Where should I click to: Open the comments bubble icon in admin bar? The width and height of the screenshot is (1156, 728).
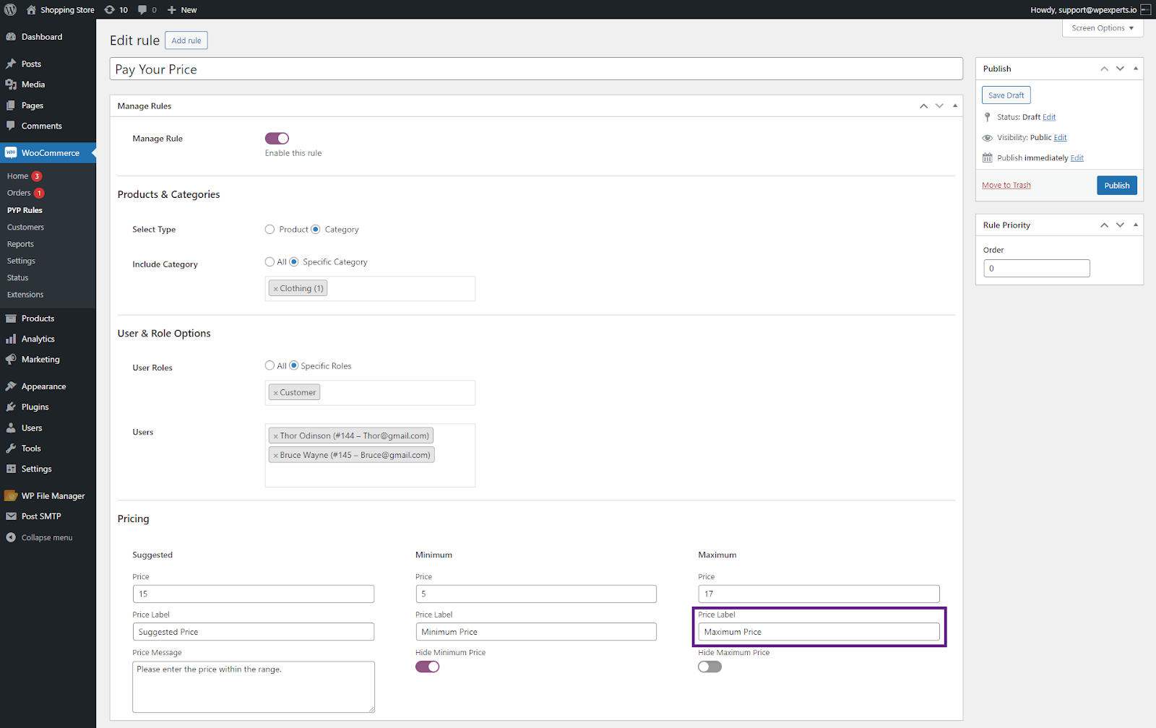(x=142, y=9)
